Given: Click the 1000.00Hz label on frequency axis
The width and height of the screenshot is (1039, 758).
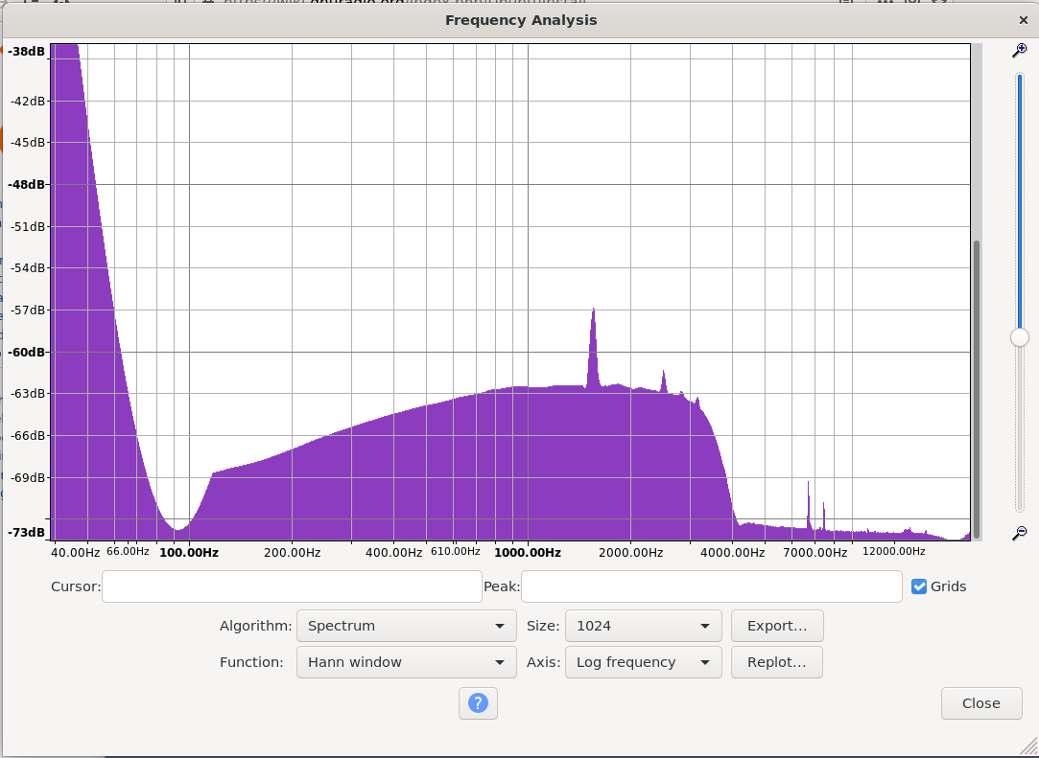Looking at the screenshot, I should tap(527, 552).
